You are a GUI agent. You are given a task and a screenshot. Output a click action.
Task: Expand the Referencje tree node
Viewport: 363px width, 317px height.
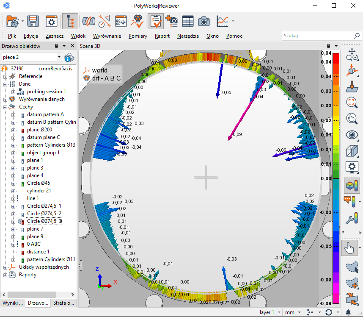coord(5,76)
